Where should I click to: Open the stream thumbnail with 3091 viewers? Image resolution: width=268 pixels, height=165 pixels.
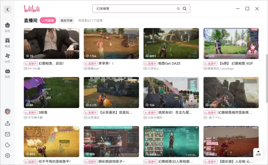tap(171, 44)
